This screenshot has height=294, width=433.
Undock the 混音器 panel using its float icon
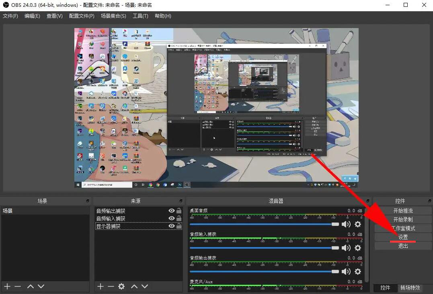click(x=367, y=201)
